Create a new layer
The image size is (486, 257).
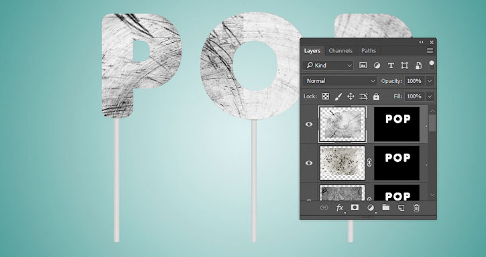tap(401, 207)
